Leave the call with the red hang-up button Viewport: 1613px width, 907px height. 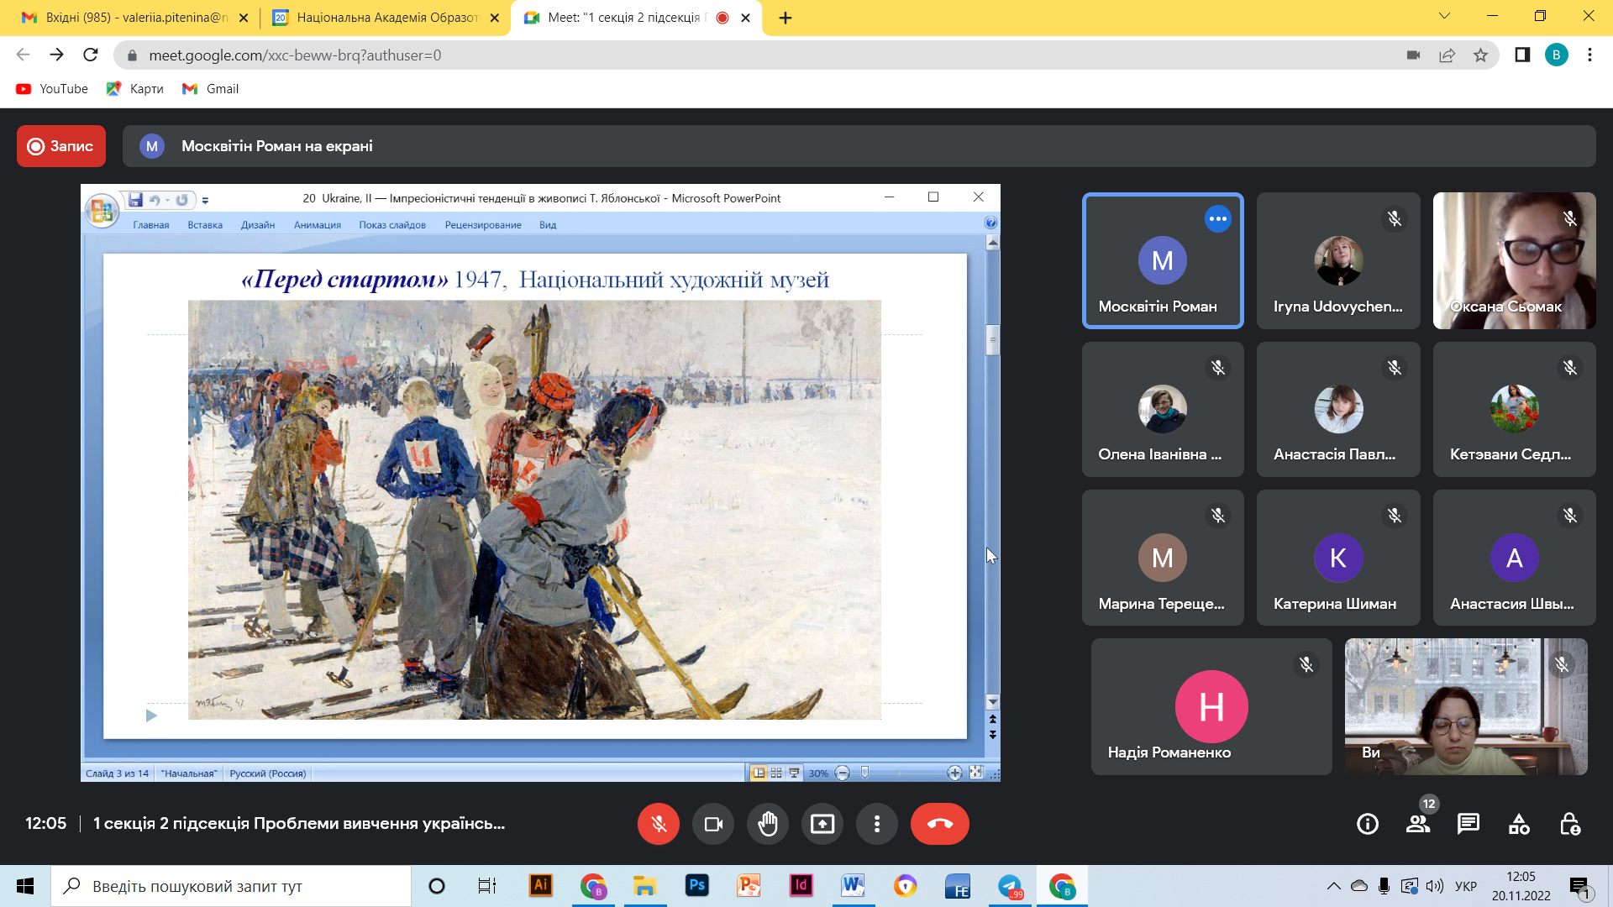(939, 824)
